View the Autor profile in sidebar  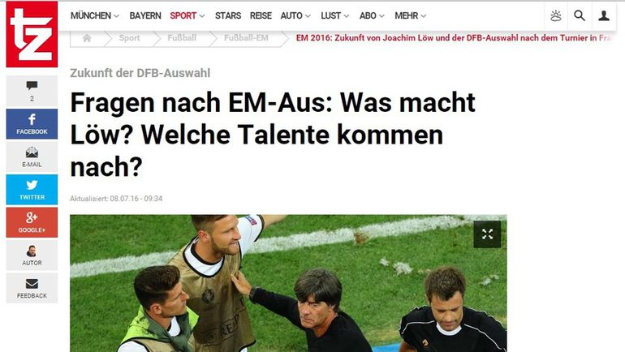[x=32, y=255]
